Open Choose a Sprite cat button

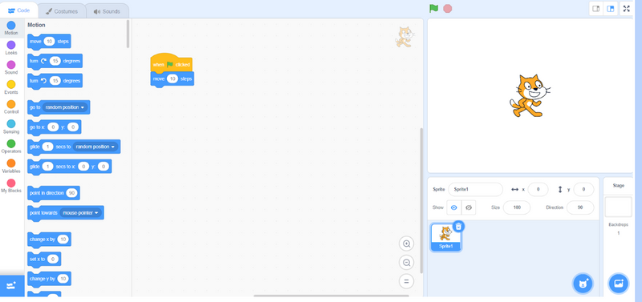pos(583,284)
